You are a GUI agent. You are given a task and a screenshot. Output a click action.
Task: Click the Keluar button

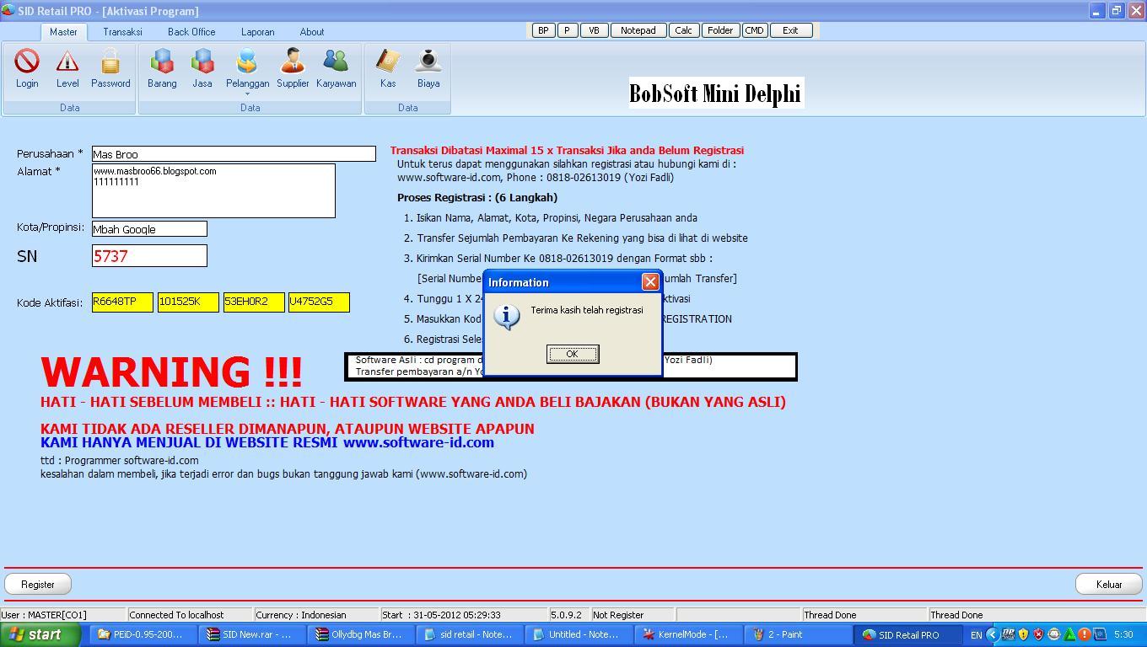coord(1108,584)
